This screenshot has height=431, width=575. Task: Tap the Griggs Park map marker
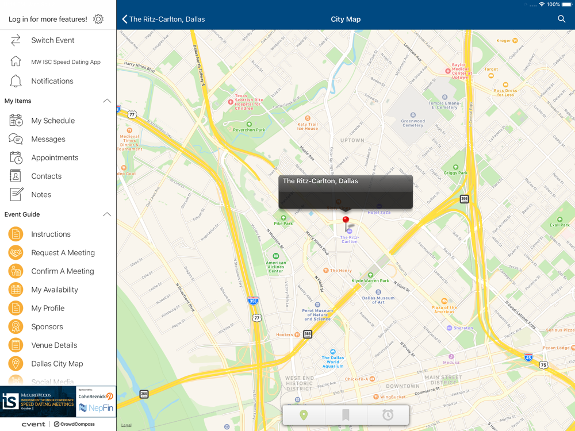coord(455,167)
